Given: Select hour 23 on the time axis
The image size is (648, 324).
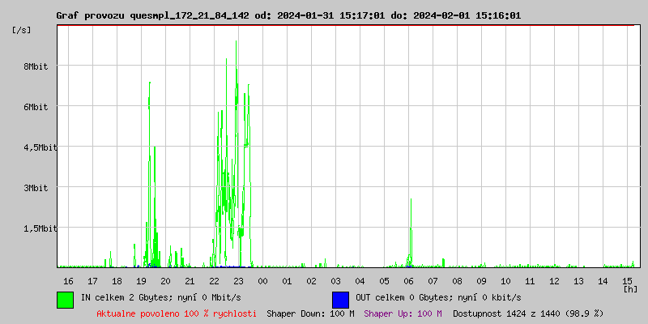Looking at the screenshot, I should pos(238,280).
